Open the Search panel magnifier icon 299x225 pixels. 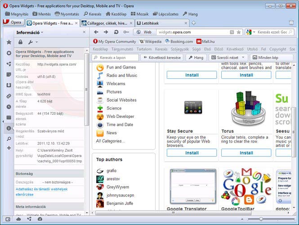click(x=9, y=139)
